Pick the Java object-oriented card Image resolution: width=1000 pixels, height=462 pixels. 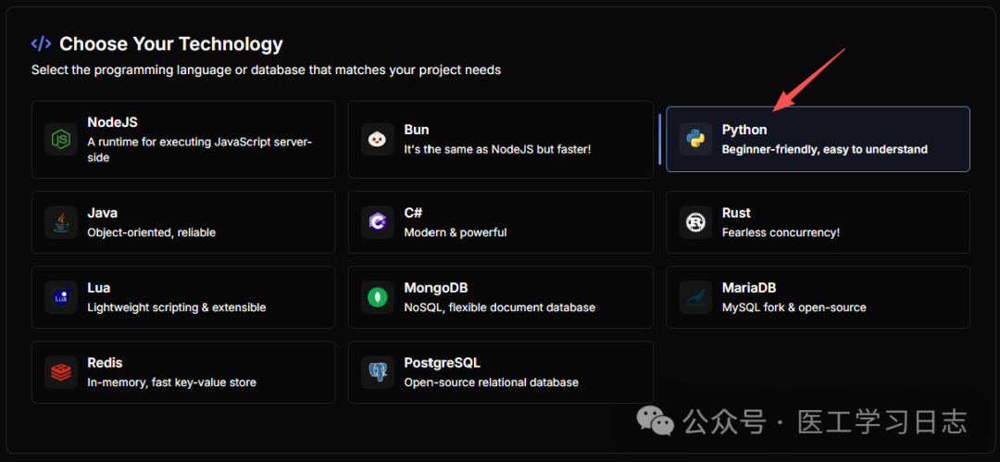(183, 222)
